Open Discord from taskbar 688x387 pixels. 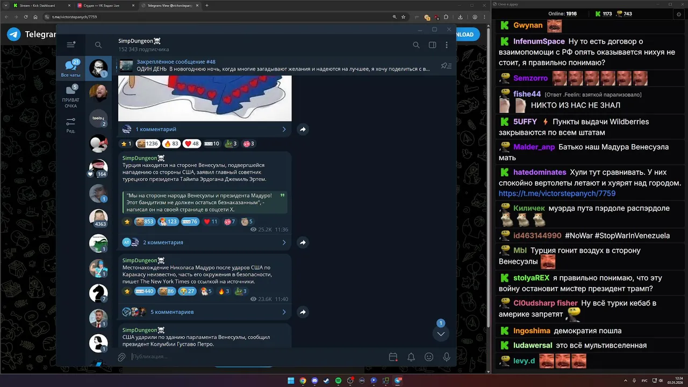[x=314, y=381]
